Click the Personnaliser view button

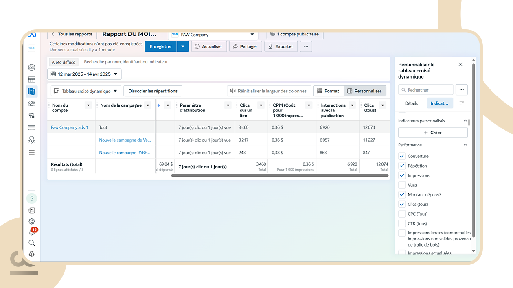coord(365,91)
